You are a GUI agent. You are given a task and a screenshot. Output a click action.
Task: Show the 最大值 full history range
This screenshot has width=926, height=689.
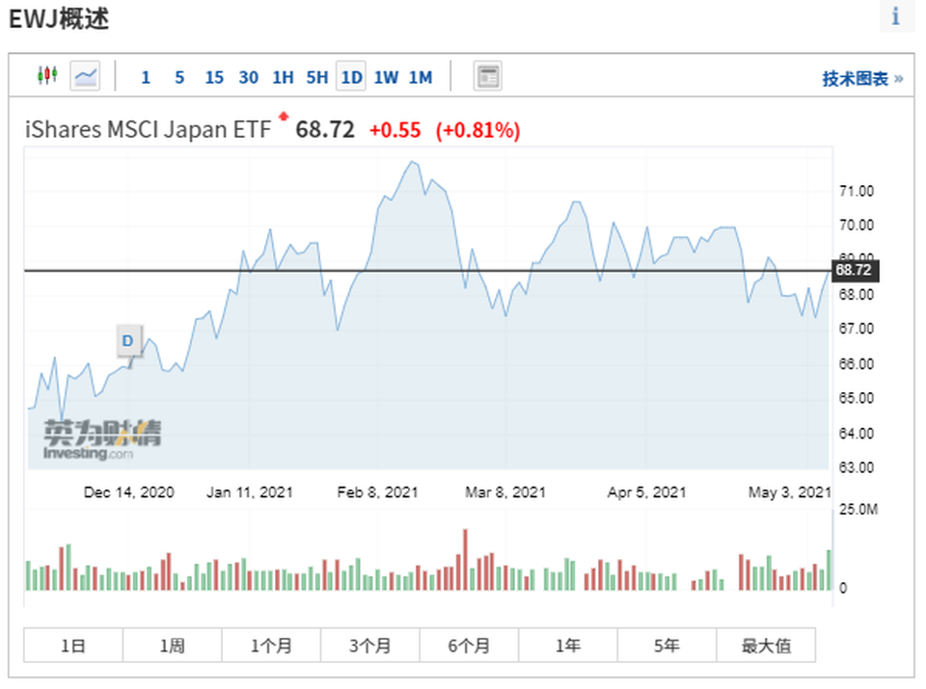coord(766,646)
